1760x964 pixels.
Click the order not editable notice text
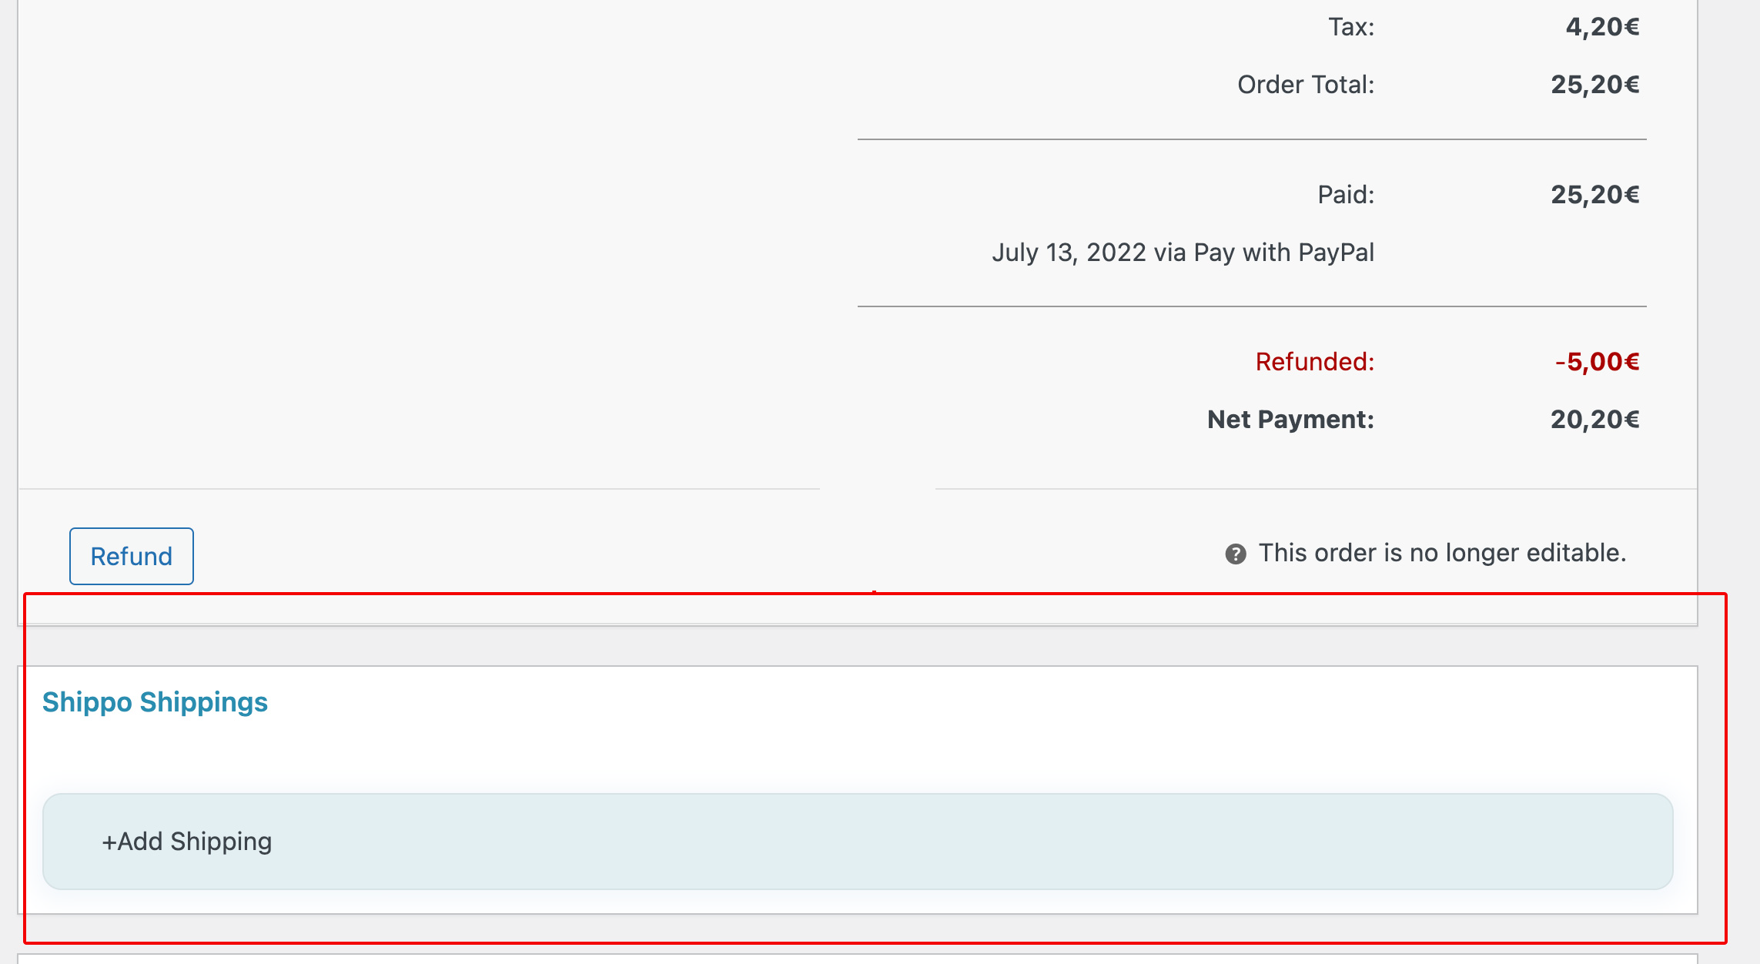click(x=1441, y=552)
